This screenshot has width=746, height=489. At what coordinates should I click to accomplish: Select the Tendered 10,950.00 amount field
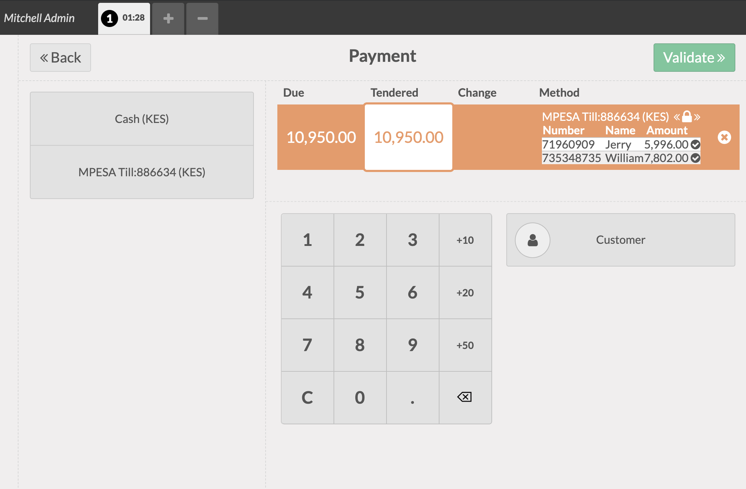(409, 137)
